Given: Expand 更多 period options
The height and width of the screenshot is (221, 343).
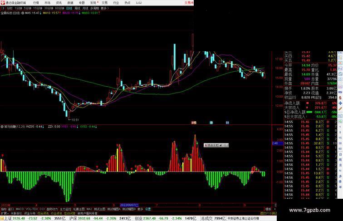Looking at the screenshot, I should [x=104, y=8].
